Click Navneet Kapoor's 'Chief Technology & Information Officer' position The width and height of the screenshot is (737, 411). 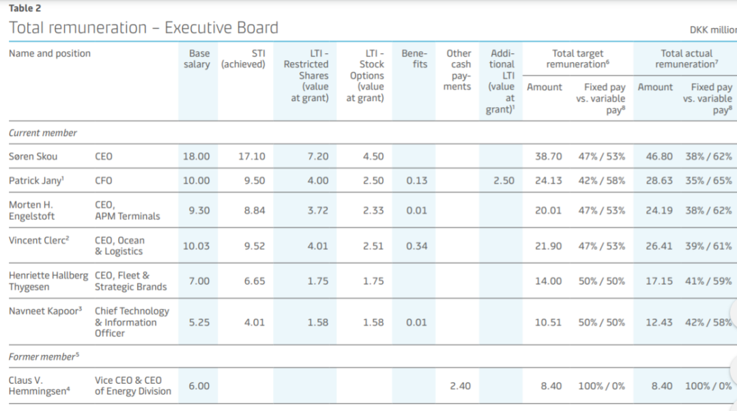click(x=132, y=322)
